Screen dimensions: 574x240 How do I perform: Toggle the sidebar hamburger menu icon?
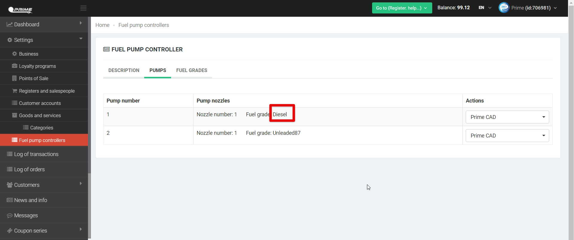click(83, 8)
